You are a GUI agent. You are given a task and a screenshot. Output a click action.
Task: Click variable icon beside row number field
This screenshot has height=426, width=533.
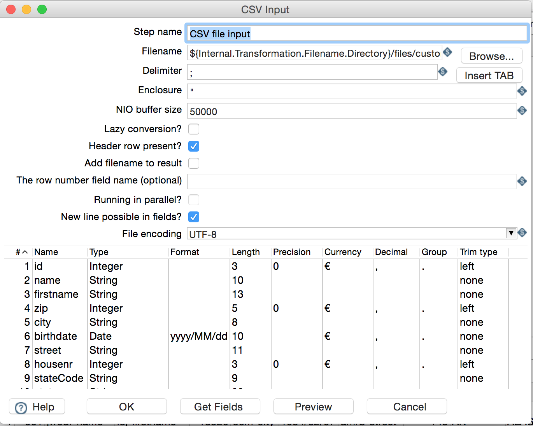(x=522, y=181)
